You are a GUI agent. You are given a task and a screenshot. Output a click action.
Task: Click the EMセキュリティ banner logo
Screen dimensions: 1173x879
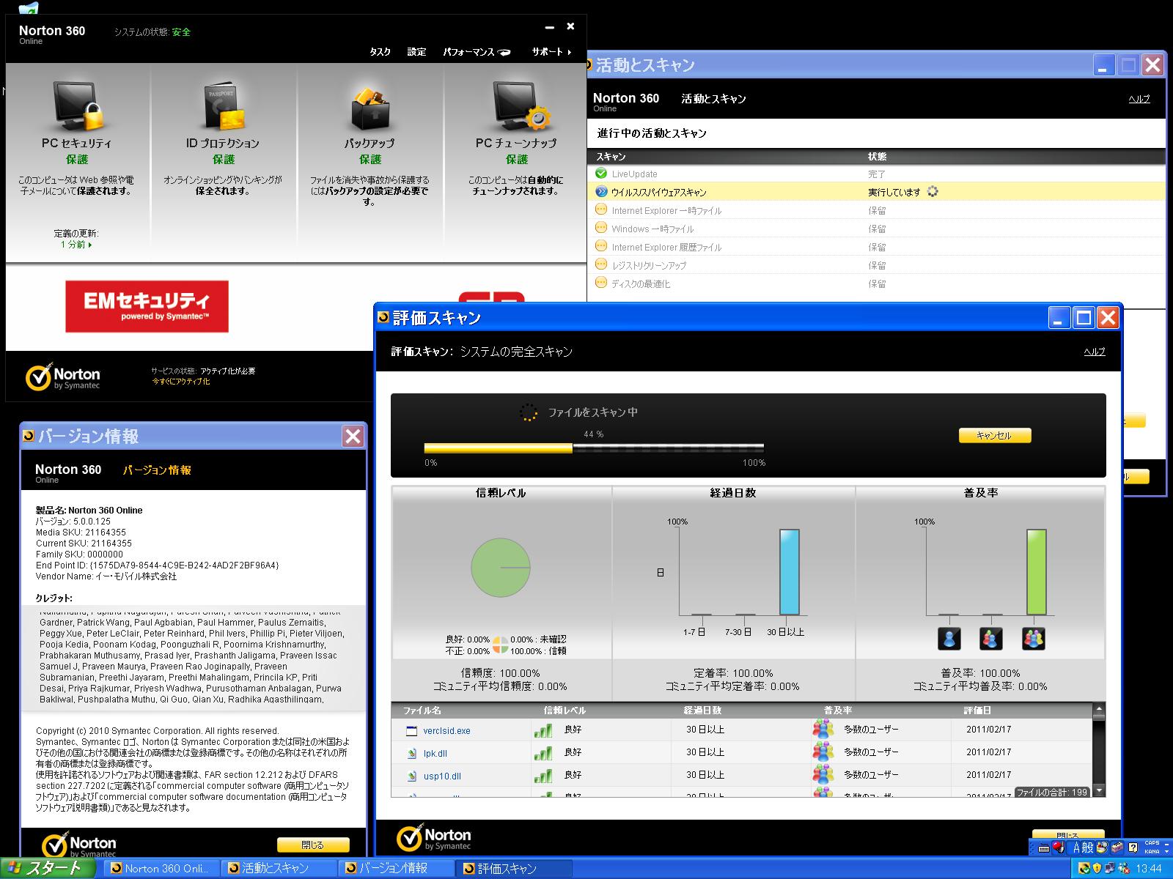147,306
